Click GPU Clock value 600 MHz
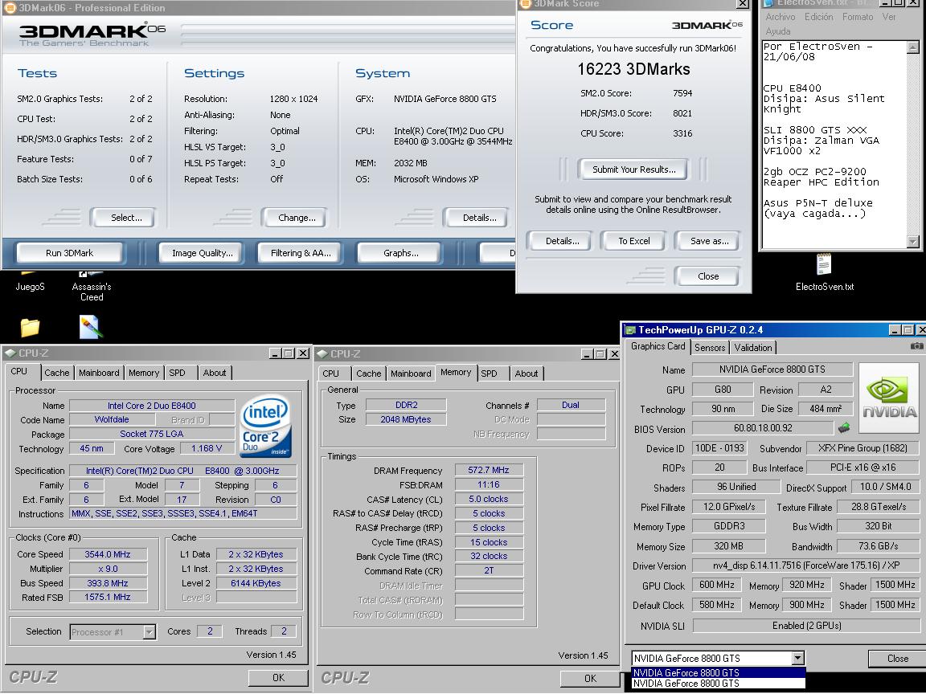The width and height of the screenshot is (926, 694). (716, 585)
